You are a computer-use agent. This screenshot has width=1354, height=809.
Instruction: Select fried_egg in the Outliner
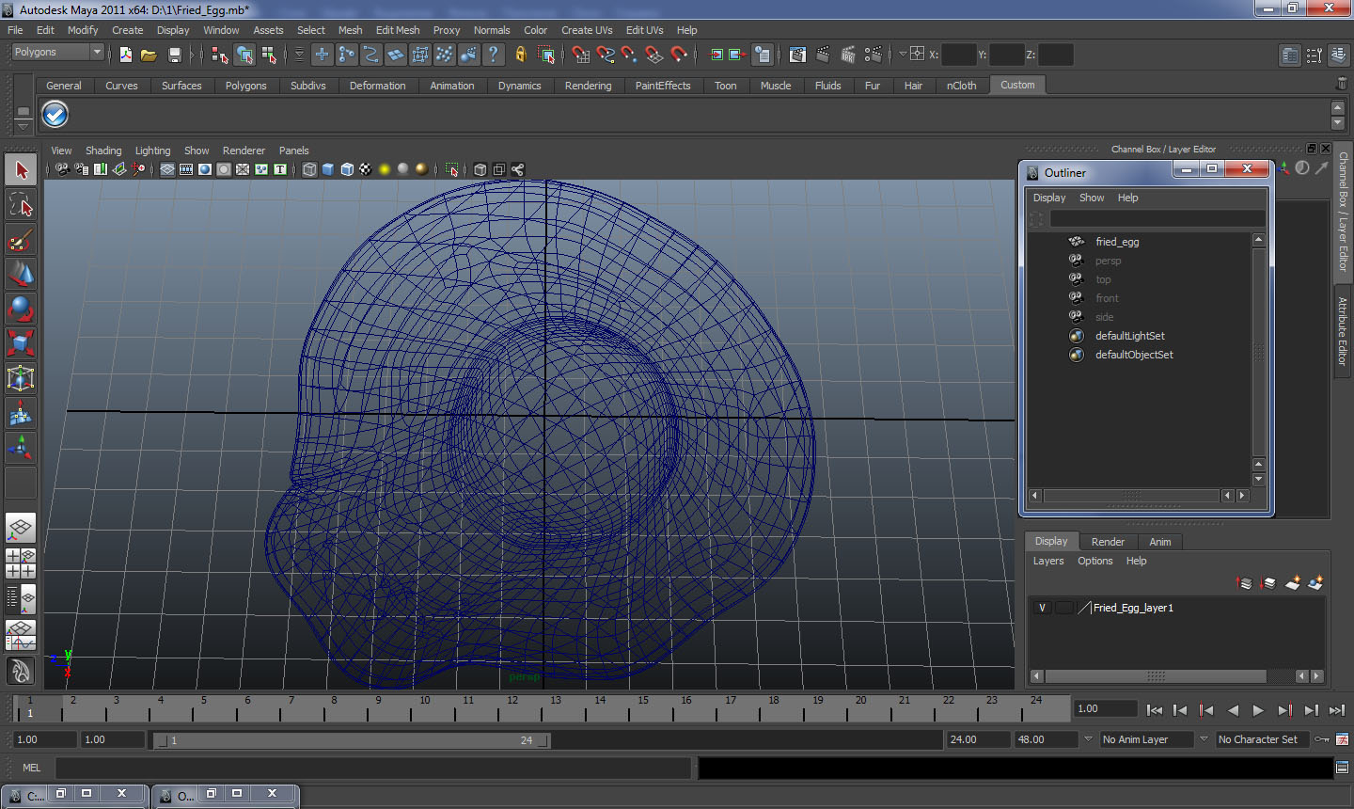point(1117,242)
